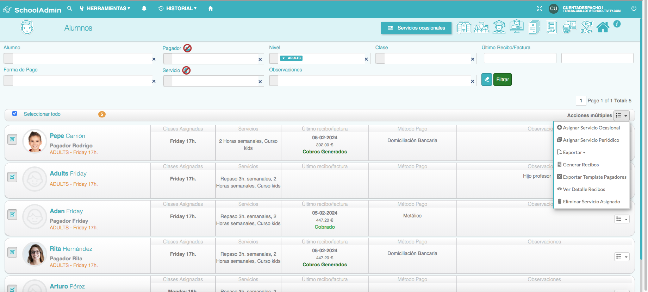Toggle selection for Rita Hernández
This screenshot has width=648, height=292.
coord(12,252)
